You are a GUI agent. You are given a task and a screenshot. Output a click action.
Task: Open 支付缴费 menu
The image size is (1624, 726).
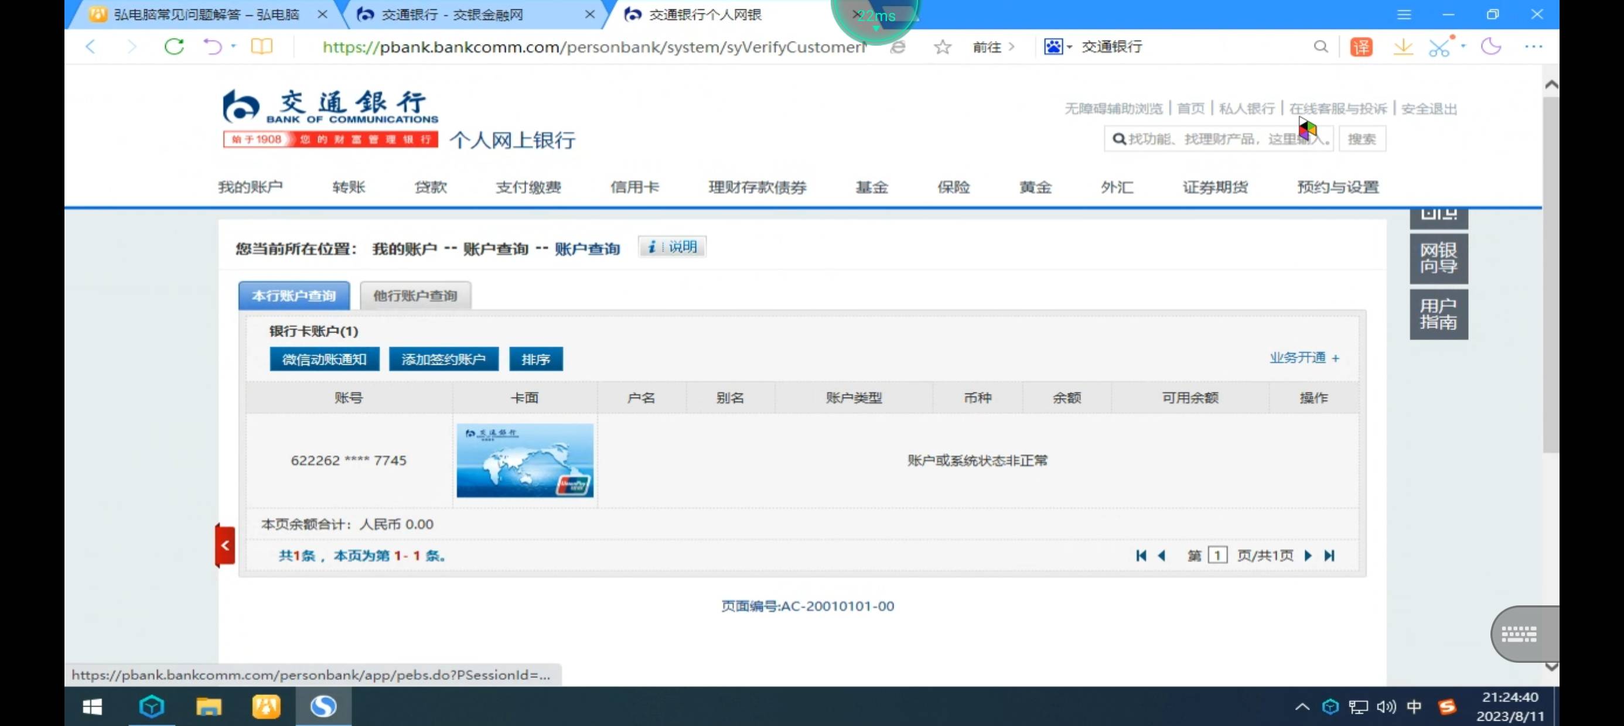coord(528,187)
